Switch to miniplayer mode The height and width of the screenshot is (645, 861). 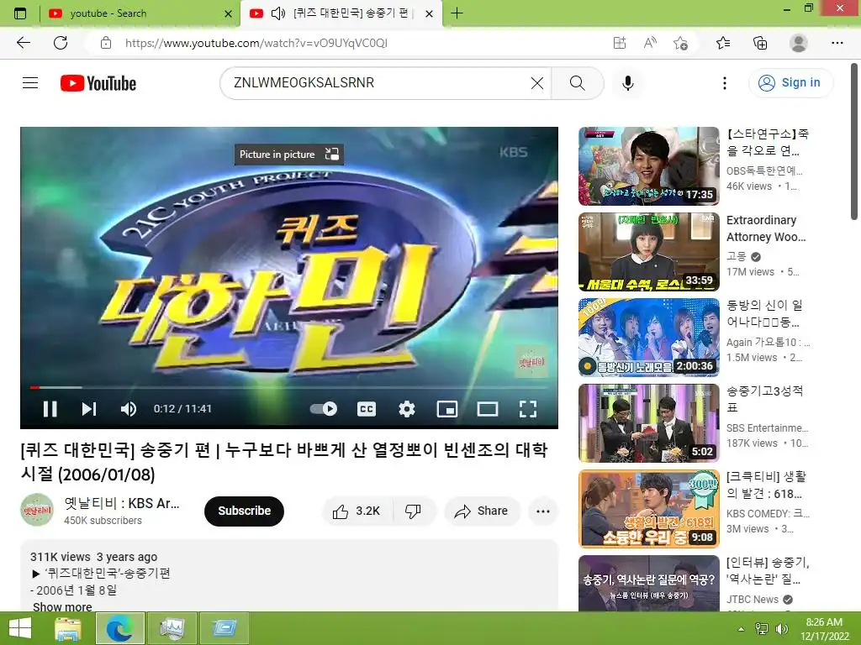click(447, 409)
